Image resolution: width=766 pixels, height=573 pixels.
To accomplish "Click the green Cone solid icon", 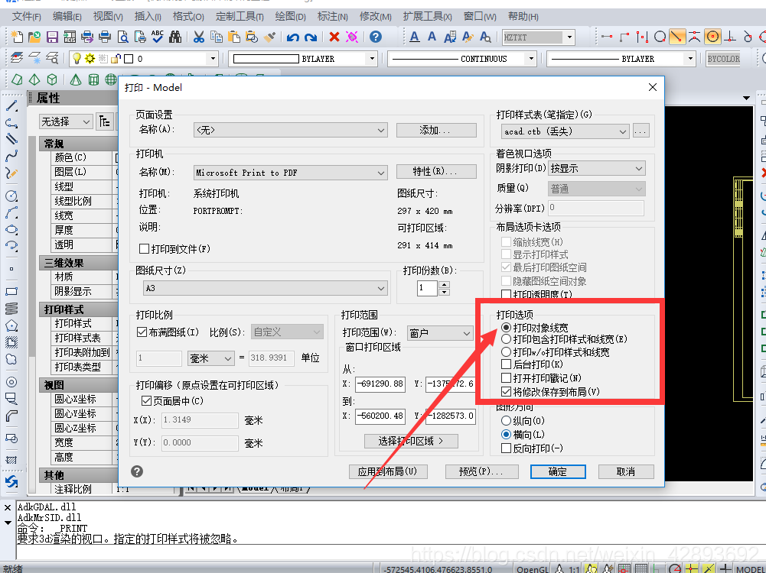I will pos(75,79).
